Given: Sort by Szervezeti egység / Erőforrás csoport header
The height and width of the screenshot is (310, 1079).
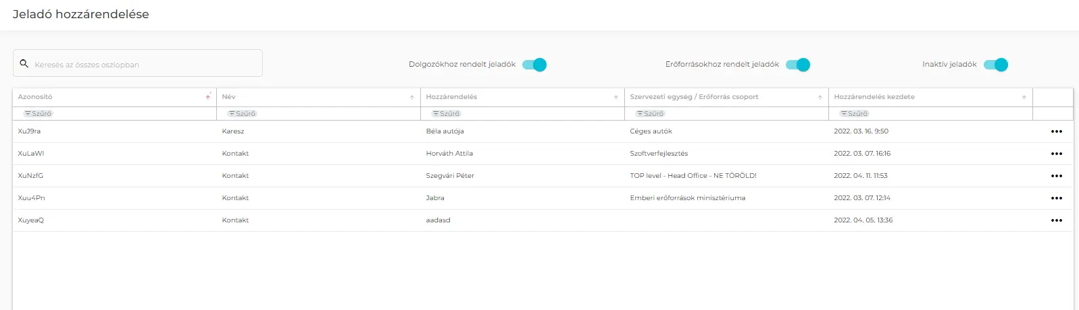Looking at the screenshot, I should tap(694, 97).
